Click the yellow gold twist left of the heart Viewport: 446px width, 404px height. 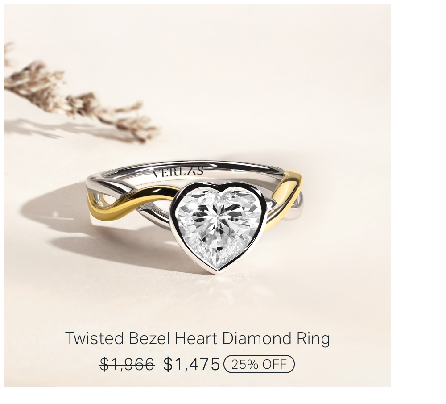pos(125,203)
